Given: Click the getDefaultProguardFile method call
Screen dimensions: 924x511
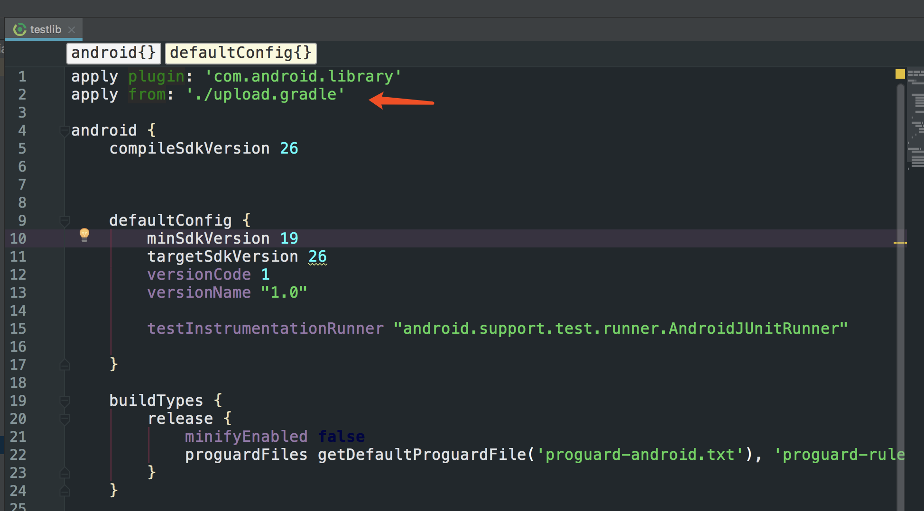Looking at the screenshot, I should pyautogui.click(x=422, y=455).
